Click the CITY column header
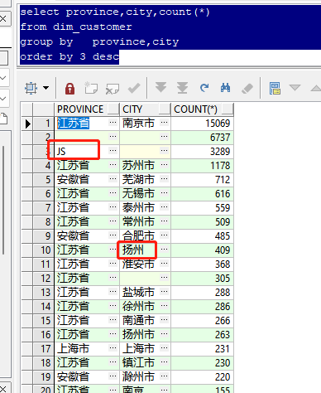 [145, 109]
